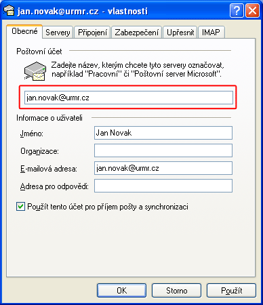Click the empty Organizace input field
The width and height of the screenshot is (263, 305).
tap(163, 150)
